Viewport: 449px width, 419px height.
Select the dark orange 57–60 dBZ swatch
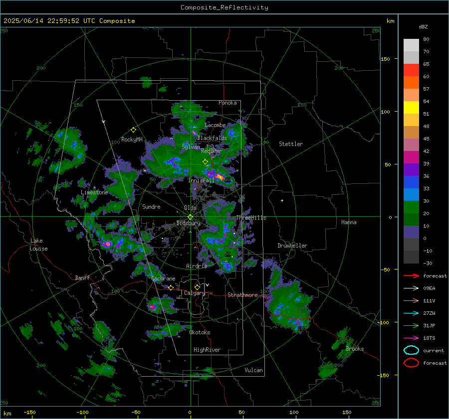tap(411, 83)
